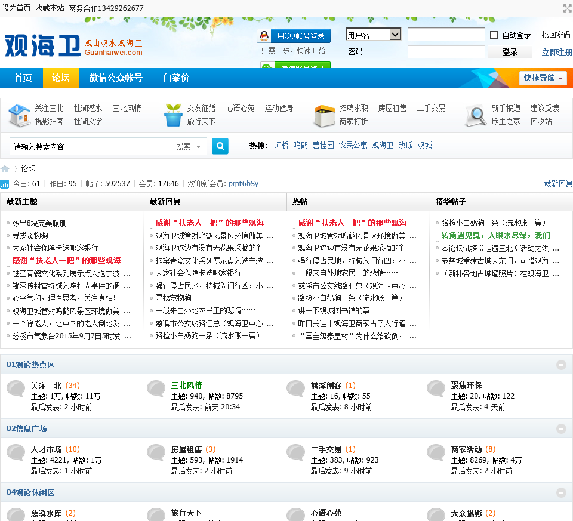573x521 pixels.
Task: Open the 快捷导航 dropdown menu
Action: pos(543,78)
